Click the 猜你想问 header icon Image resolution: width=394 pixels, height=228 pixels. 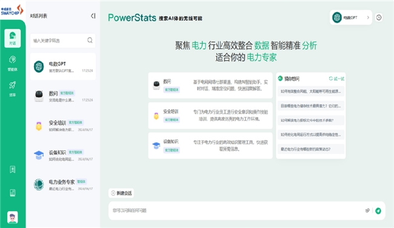point(281,78)
